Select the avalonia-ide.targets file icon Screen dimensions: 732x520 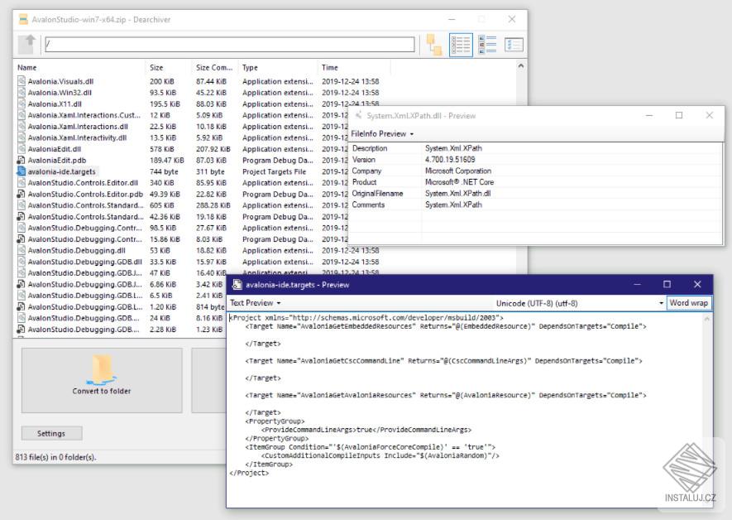point(21,171)
